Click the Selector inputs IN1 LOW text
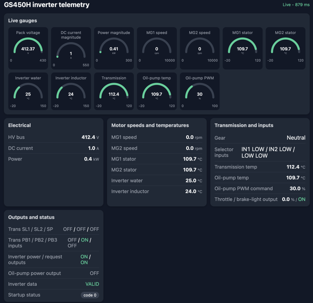313x303 pixels. click(253, 149)
